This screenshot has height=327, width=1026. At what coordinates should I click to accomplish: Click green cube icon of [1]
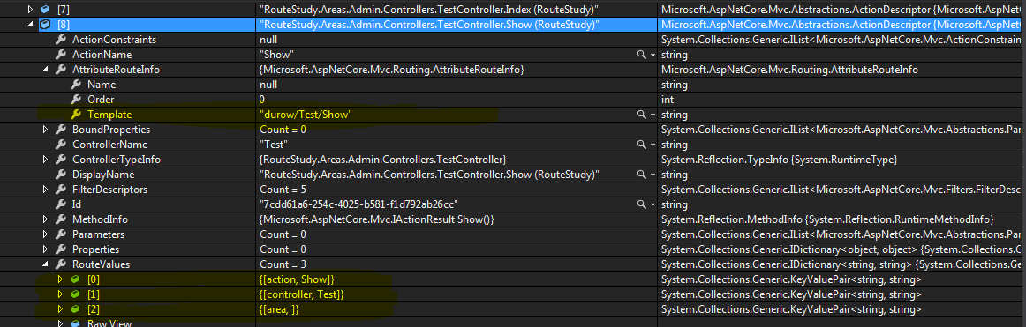[x=76, y=295]
